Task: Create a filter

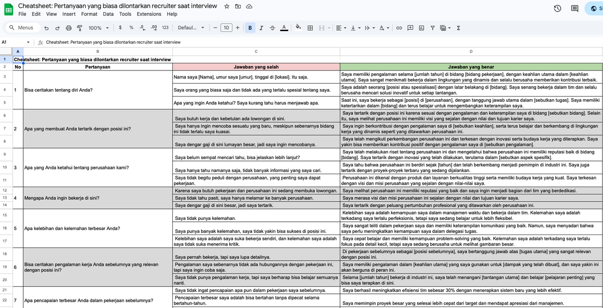Action: click(x=432, y=28)
